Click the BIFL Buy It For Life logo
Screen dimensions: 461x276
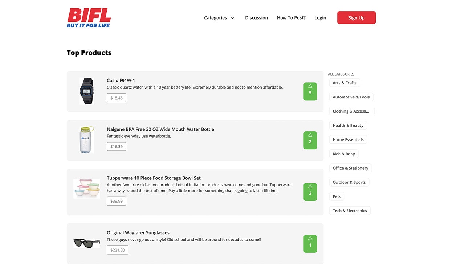click(x=89, y=17)
